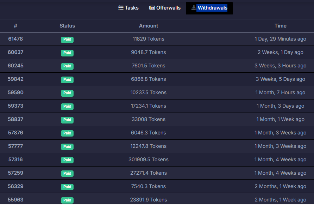Select withdrawal ID 61478
The image size is (314, 205).
pos(15,39)
